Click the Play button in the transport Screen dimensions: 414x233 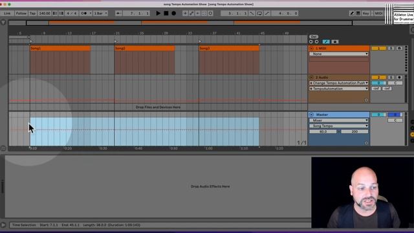158,13
